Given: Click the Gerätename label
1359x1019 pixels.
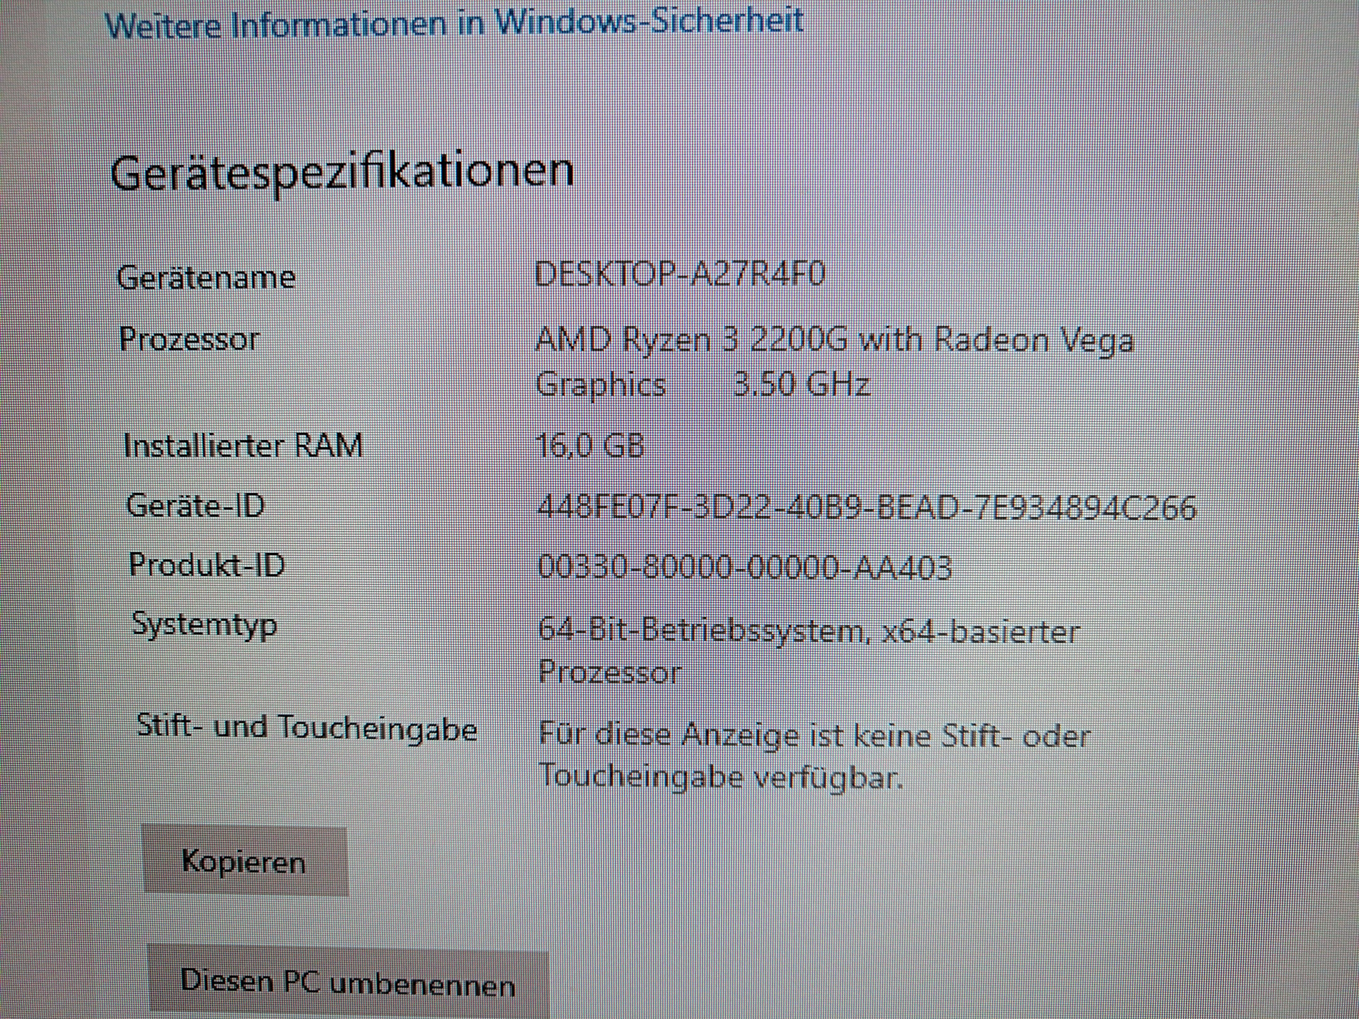Looking at the screenshot, I should [206, 278].
